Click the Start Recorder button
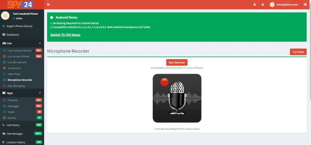 (x=177, y=63)
